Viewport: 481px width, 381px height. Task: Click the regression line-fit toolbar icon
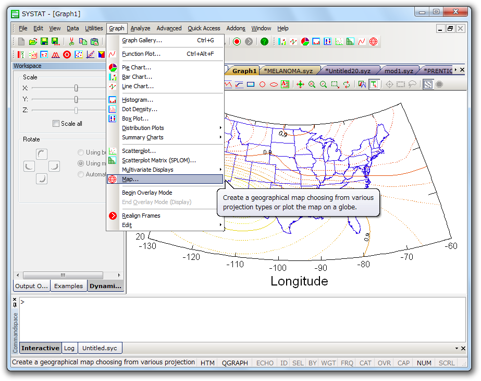click(90, 55)
